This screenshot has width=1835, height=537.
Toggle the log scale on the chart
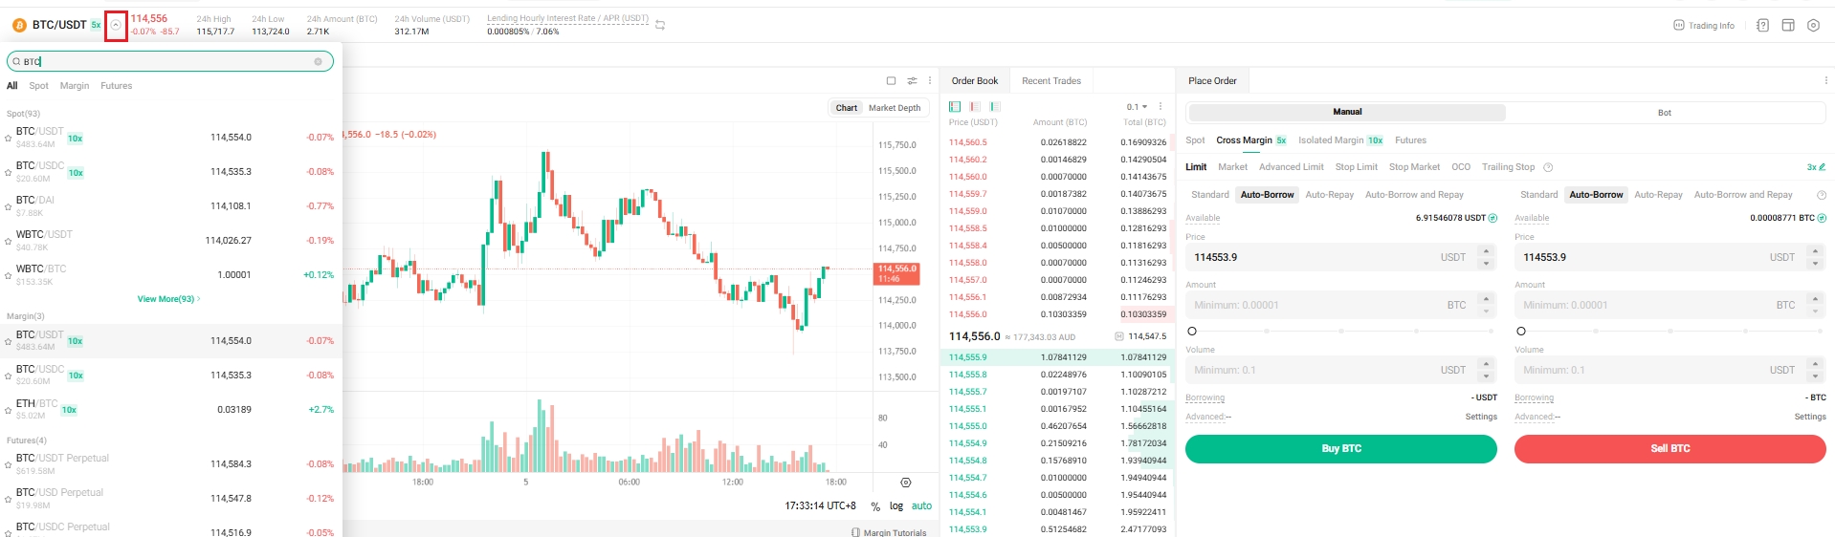(895, 506)
